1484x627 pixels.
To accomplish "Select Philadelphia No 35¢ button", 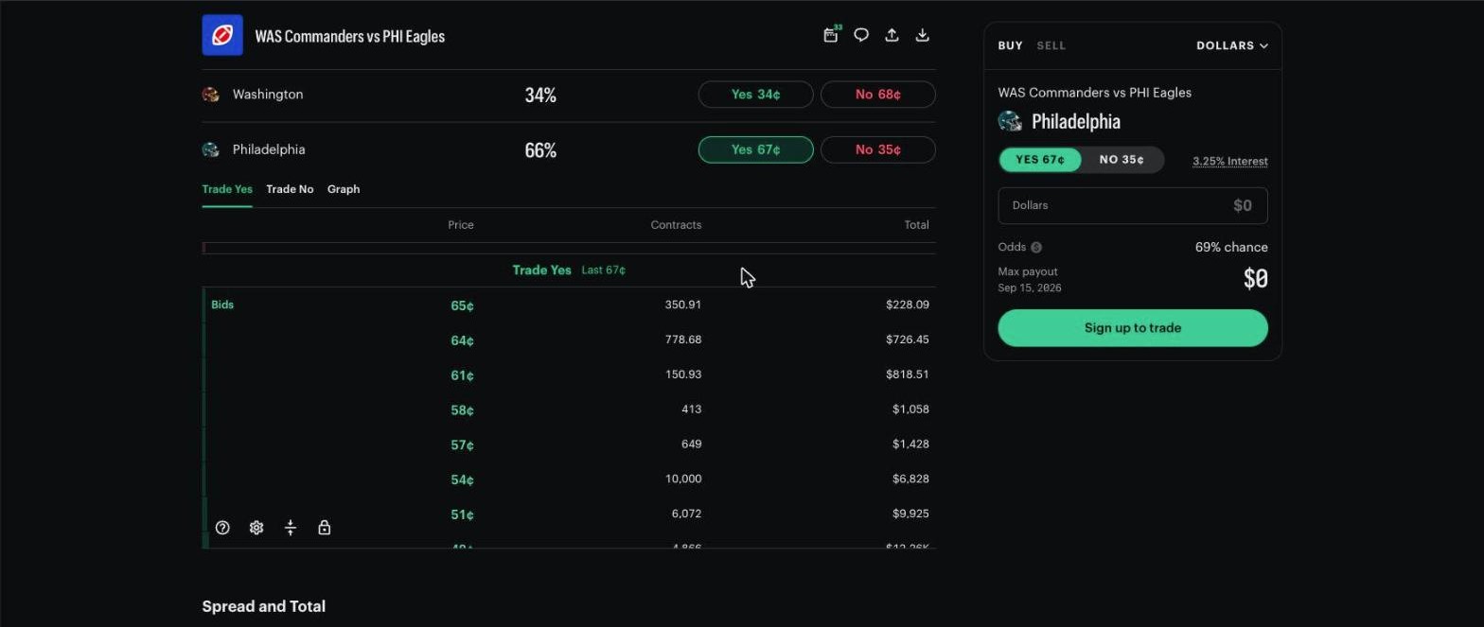I will tap(877, 149).
